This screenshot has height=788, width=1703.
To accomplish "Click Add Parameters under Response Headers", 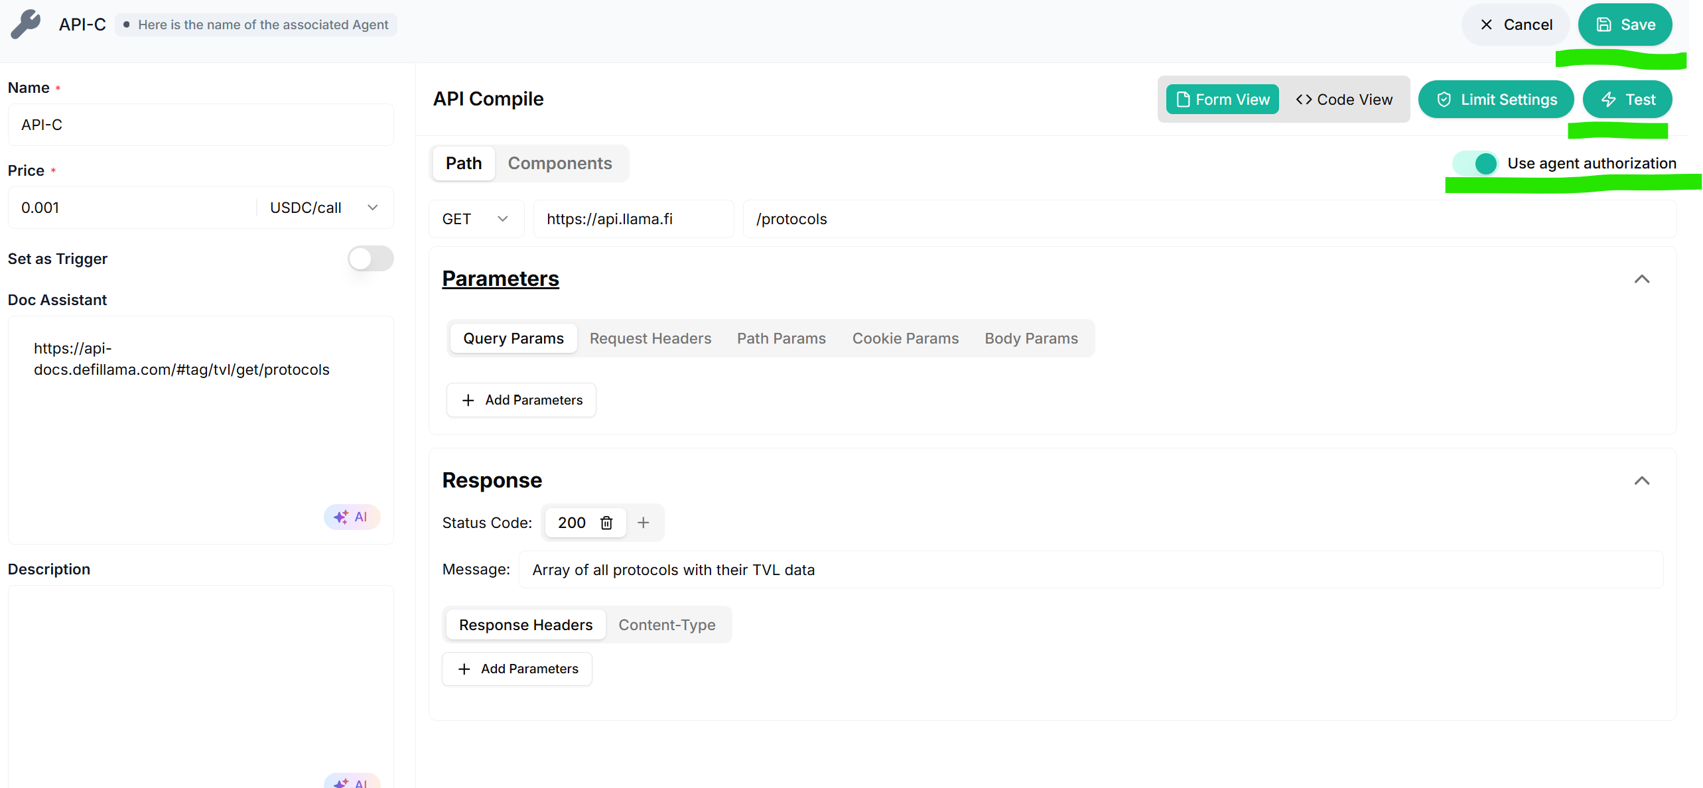I will [x=517, y=669].
